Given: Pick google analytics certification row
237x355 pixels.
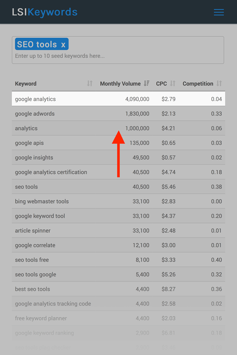Looking at the screenshot, I should click(118, 172).
